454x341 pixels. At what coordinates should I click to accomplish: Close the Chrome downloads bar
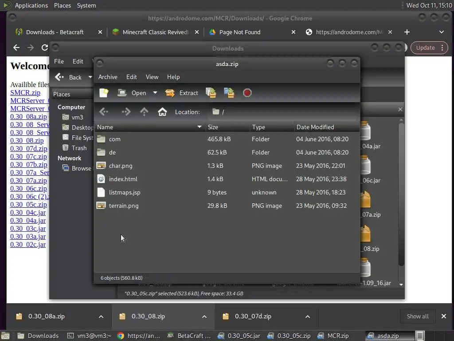443,316
